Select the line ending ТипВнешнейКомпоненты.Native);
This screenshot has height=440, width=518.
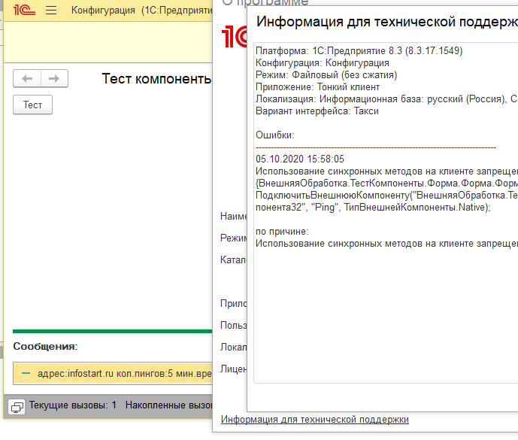[x=374, y=208]
